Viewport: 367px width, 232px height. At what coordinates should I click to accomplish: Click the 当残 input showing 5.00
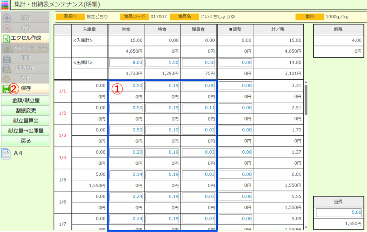339,213
